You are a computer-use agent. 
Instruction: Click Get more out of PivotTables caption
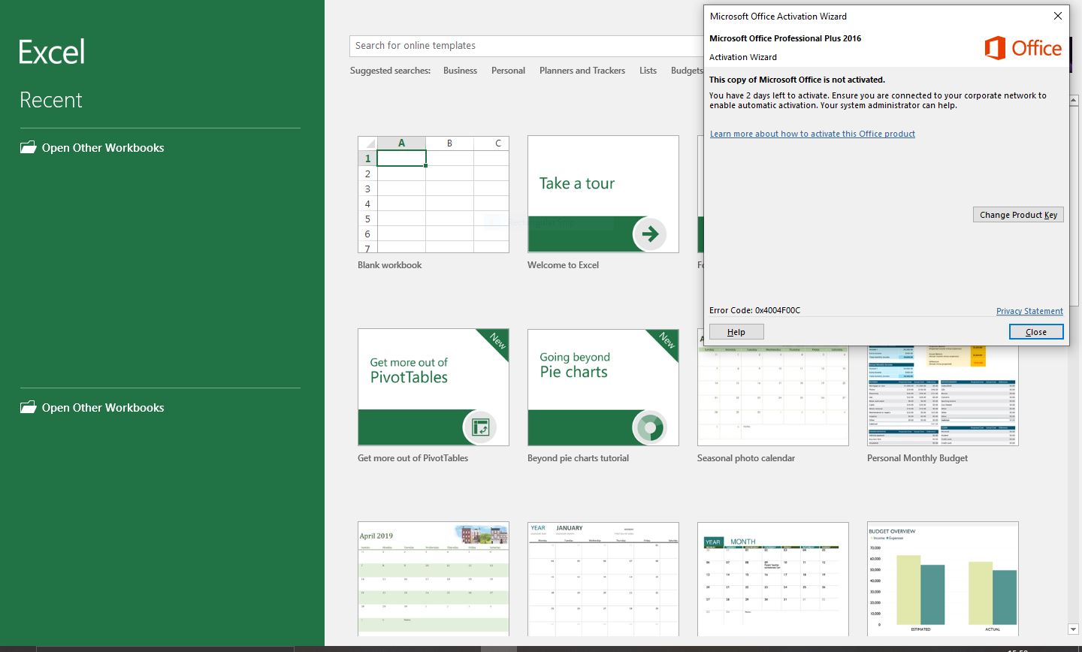point(413,458)
